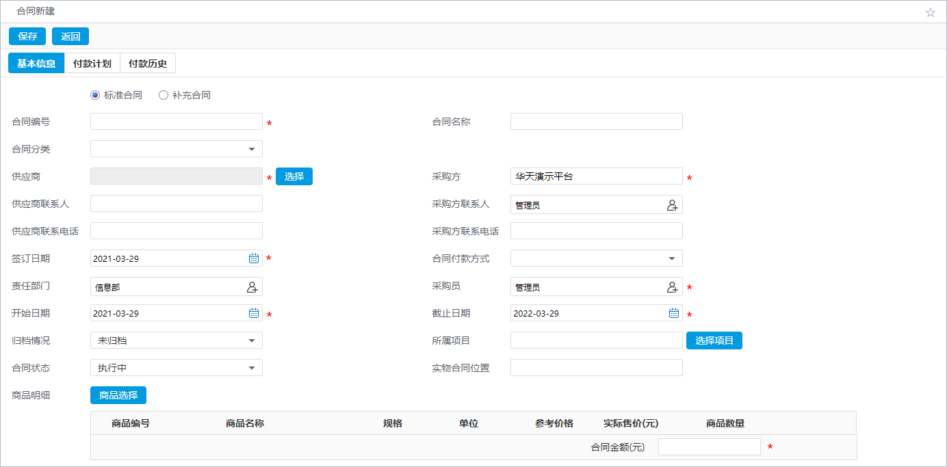The width and height of the screenshot is (947, 467).
Task: Select the 标准合同 radio button
Action: 95,95
